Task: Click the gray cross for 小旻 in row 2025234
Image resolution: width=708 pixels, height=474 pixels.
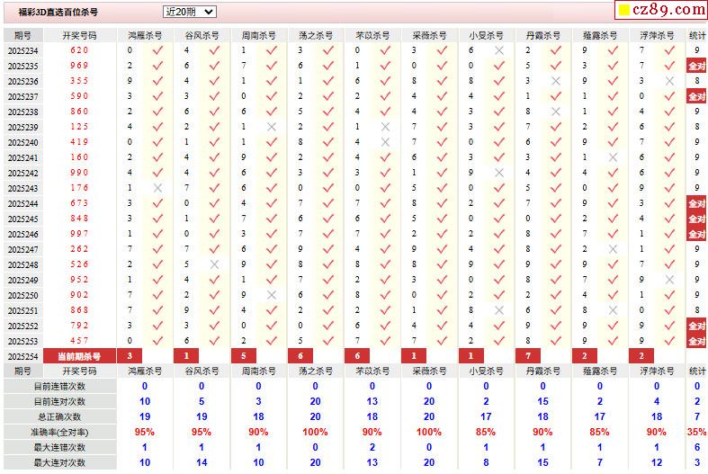Action: point(499,50)
